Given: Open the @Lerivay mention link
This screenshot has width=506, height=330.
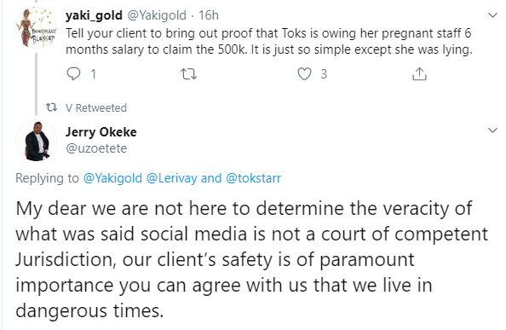Looking at the screenshot, I should point(172,178).
